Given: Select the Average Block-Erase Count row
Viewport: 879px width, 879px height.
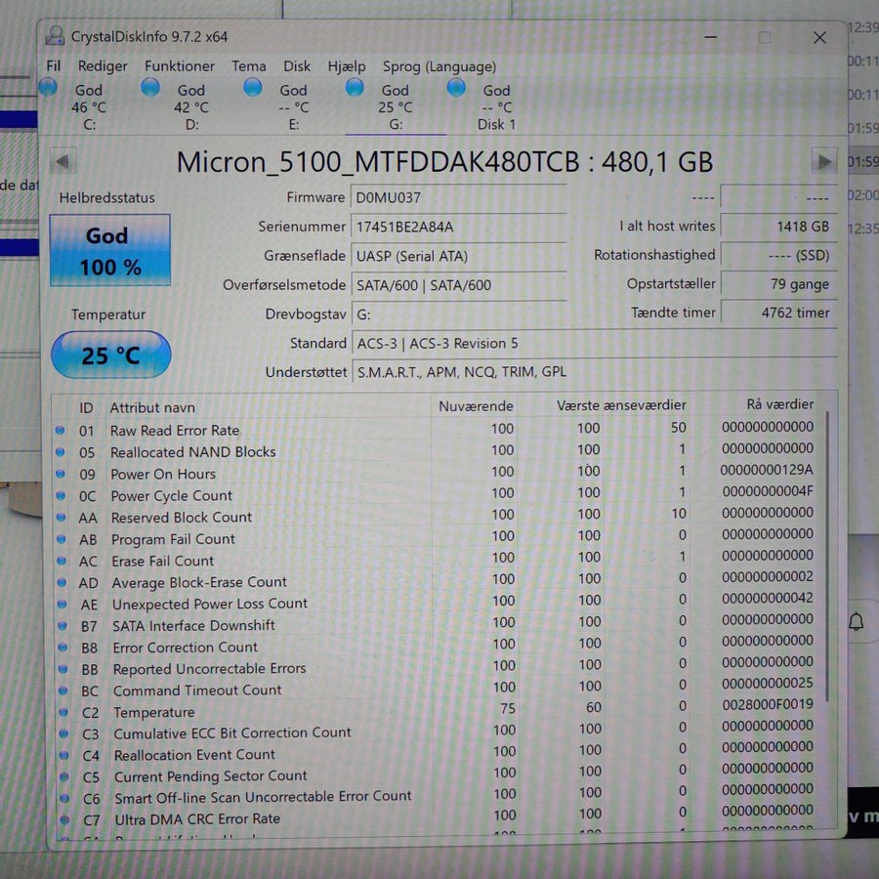Looking at the screenshot, I should [x=435, y=580].
